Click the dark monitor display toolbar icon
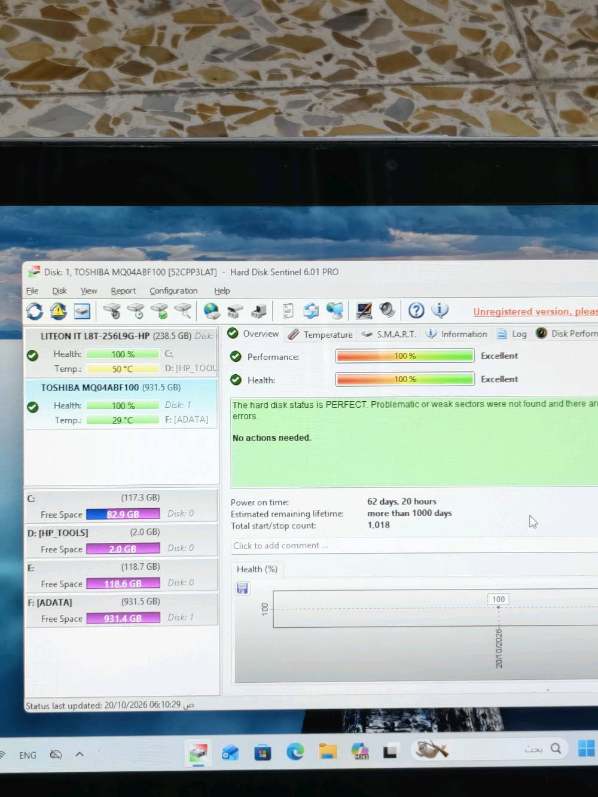 364,310
